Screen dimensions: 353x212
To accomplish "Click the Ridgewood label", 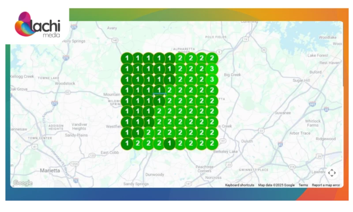I will click(326, 139).
